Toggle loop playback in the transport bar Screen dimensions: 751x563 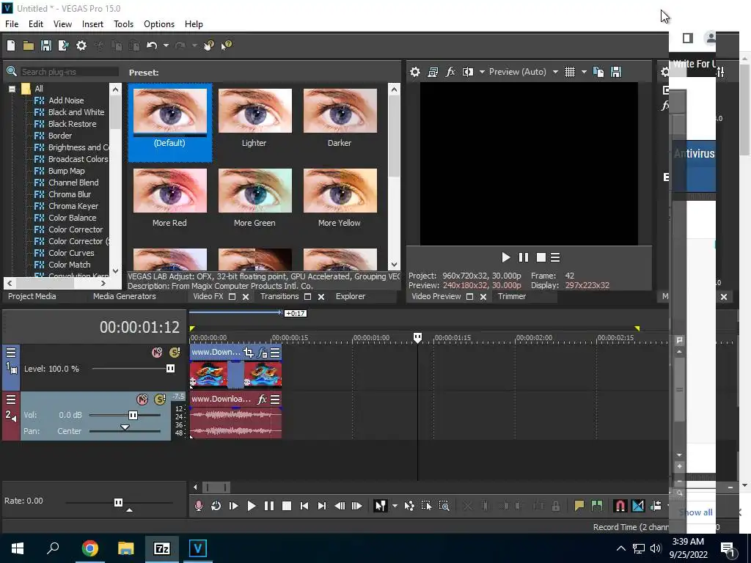216,506
